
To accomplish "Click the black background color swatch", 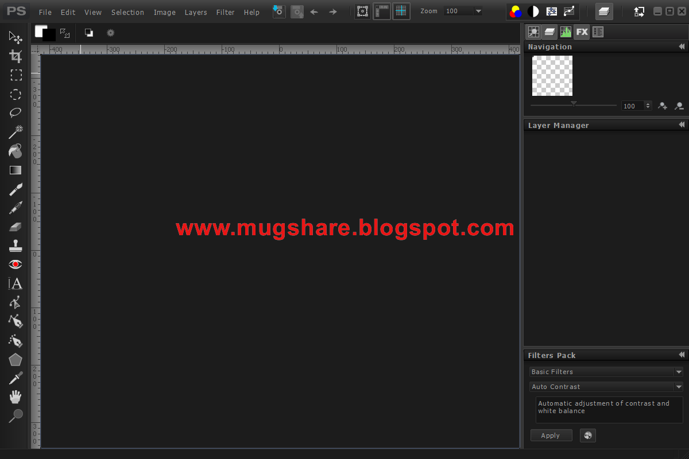I will click(51, 36).
